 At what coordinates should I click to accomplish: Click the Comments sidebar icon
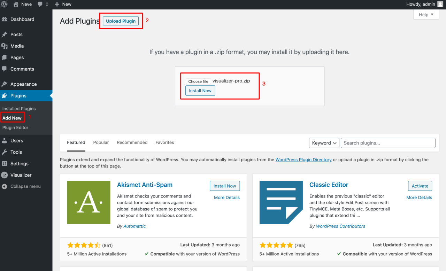pos(5,69)
